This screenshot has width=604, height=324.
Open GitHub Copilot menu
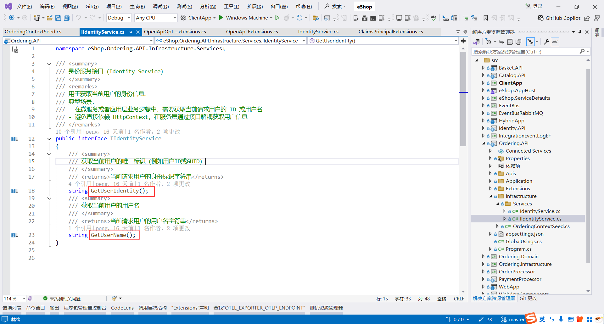point(559,18)
